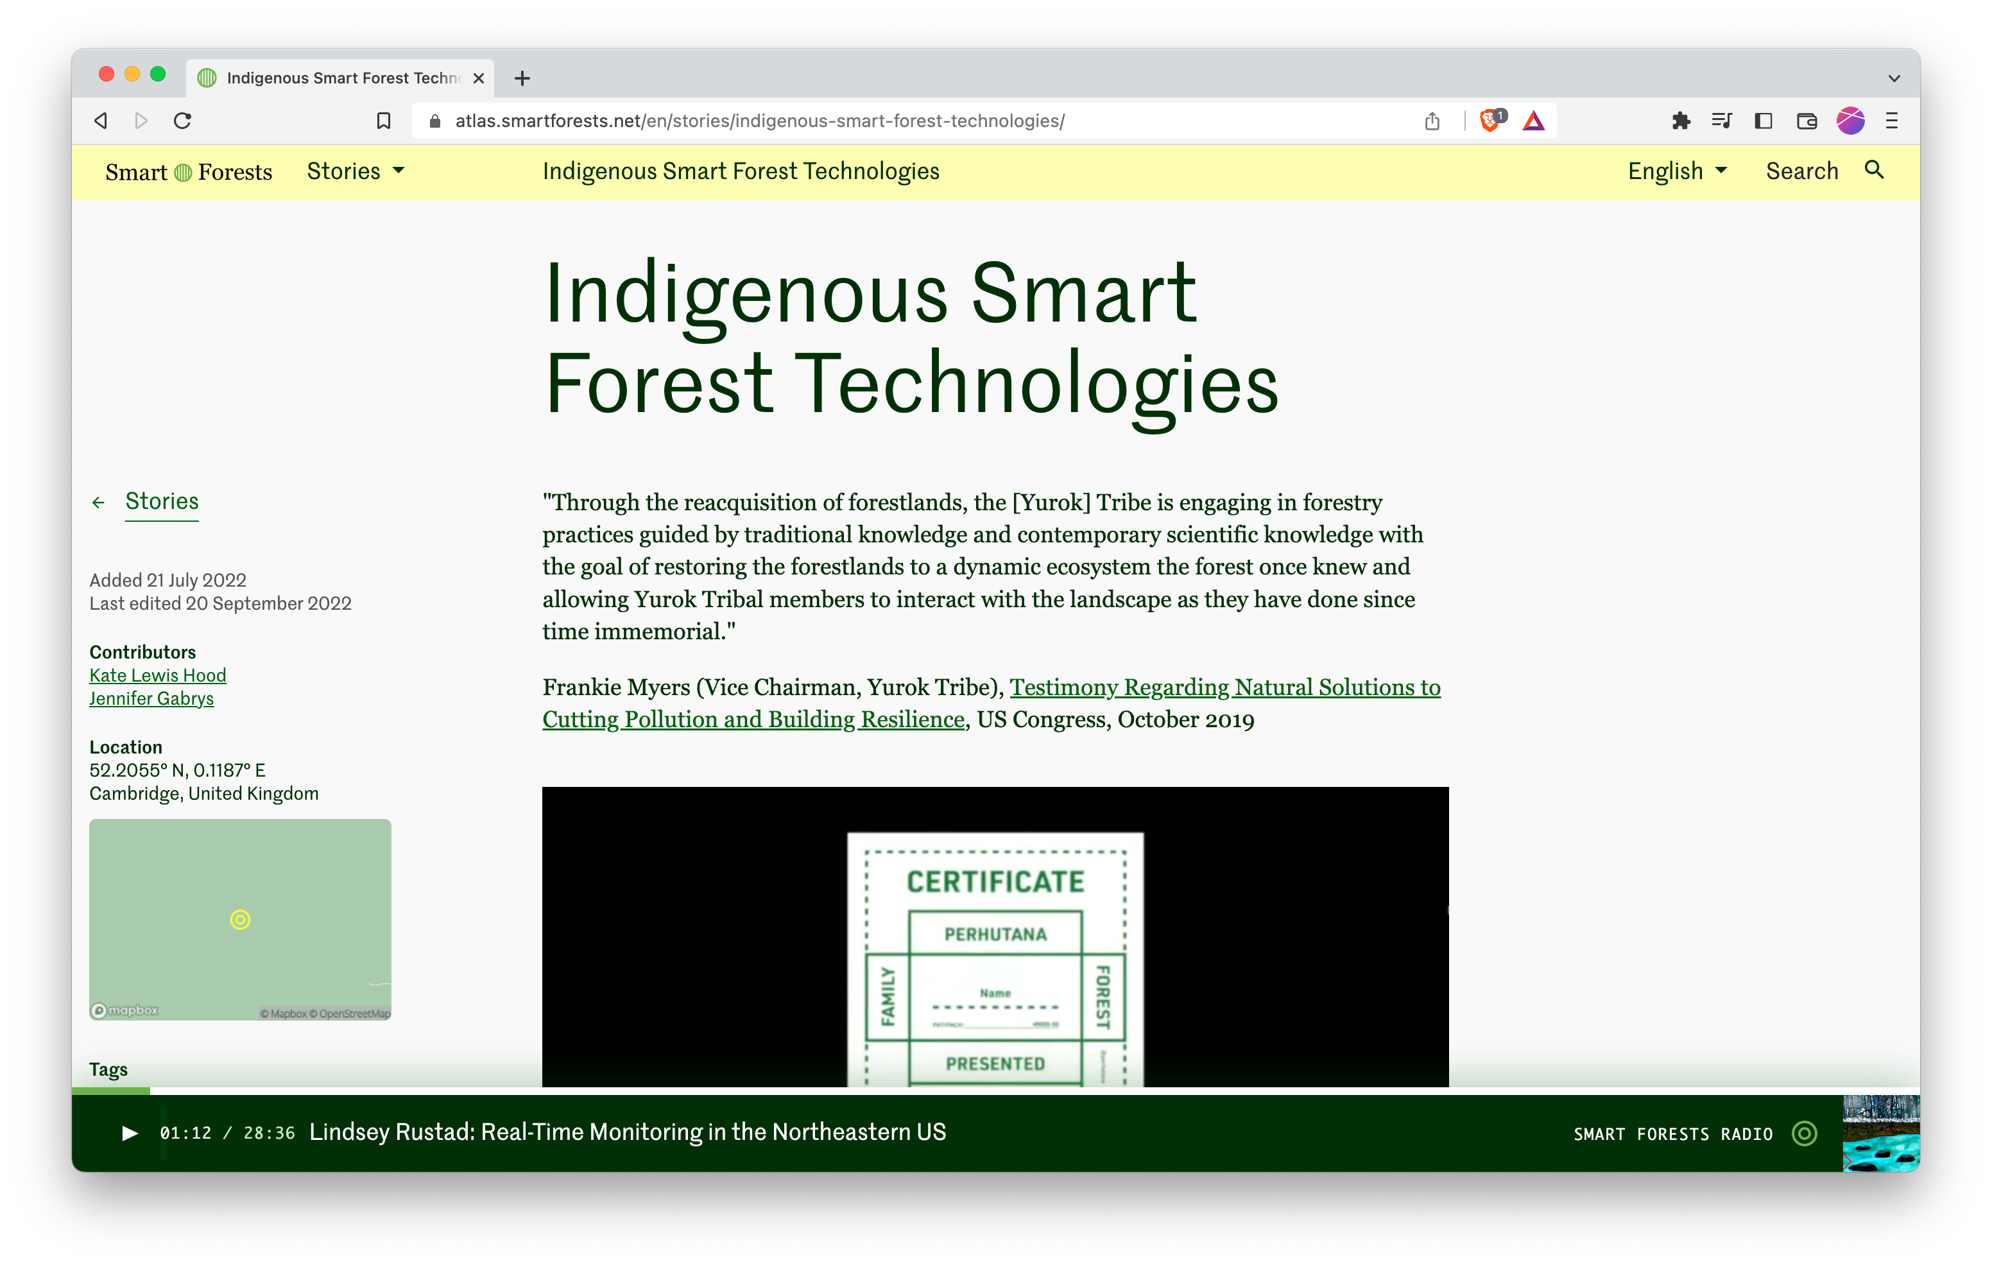The width and height of the screenshot is (1992, 1267).
Task: Play the certificate video
Action: 995,937
